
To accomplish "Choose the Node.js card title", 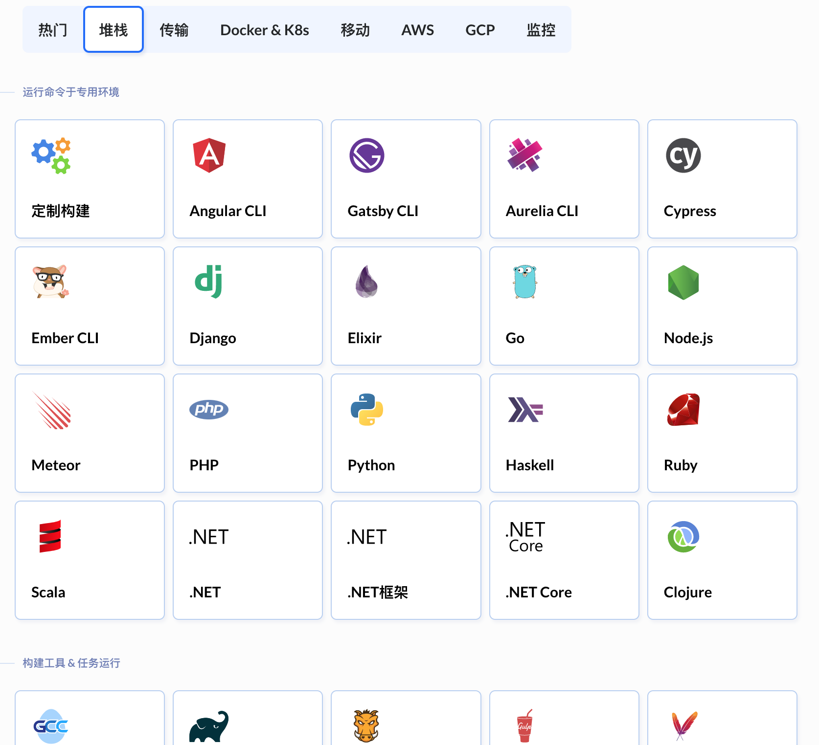I will pos(688,338).
